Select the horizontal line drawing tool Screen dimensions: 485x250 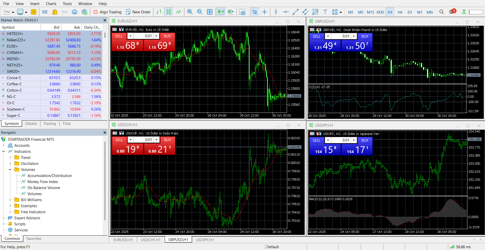tap(286, 12)
